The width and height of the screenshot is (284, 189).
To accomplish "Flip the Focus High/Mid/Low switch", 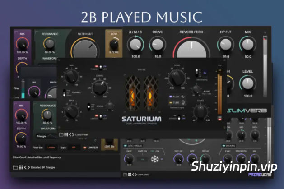I will 89,106.
